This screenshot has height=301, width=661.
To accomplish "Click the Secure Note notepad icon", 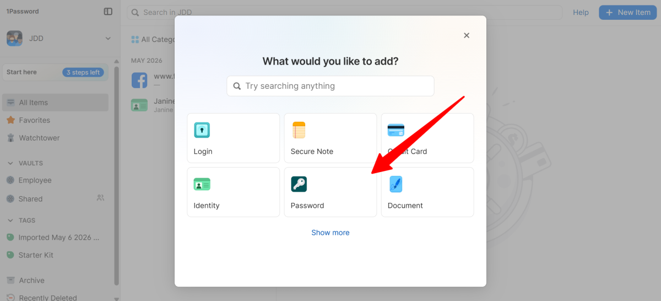I will (299, 130).
